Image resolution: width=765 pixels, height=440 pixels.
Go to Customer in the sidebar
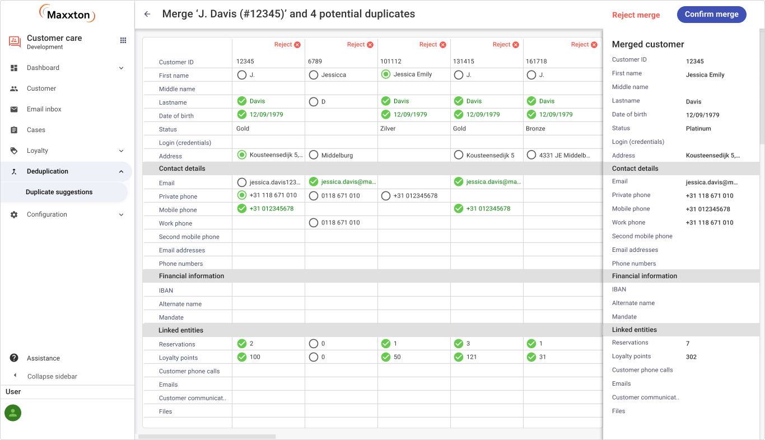click(x=41, y=88)
